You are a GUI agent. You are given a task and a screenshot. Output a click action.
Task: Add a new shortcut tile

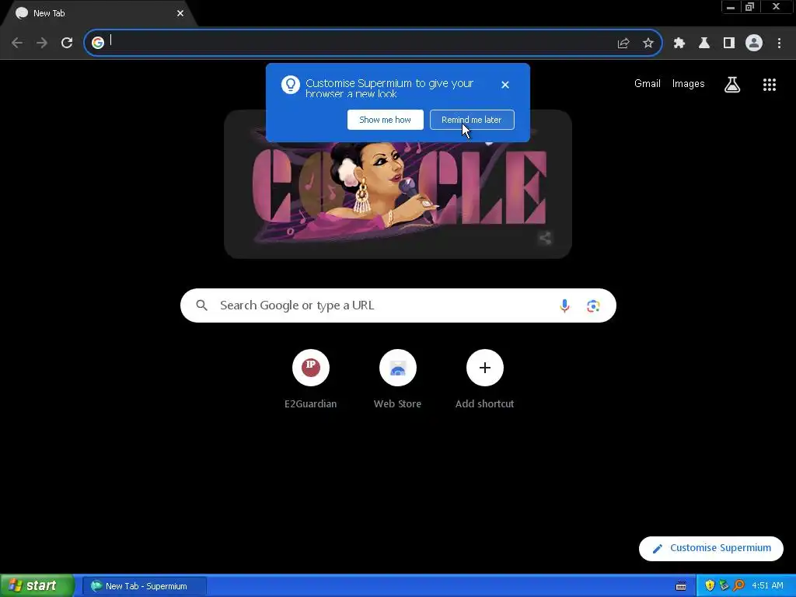[x=485, y=379]
